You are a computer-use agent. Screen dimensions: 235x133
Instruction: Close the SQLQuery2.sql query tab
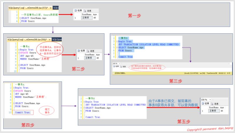point(50,39)
